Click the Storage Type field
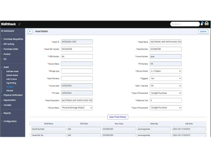 click(x=77, y=71)
